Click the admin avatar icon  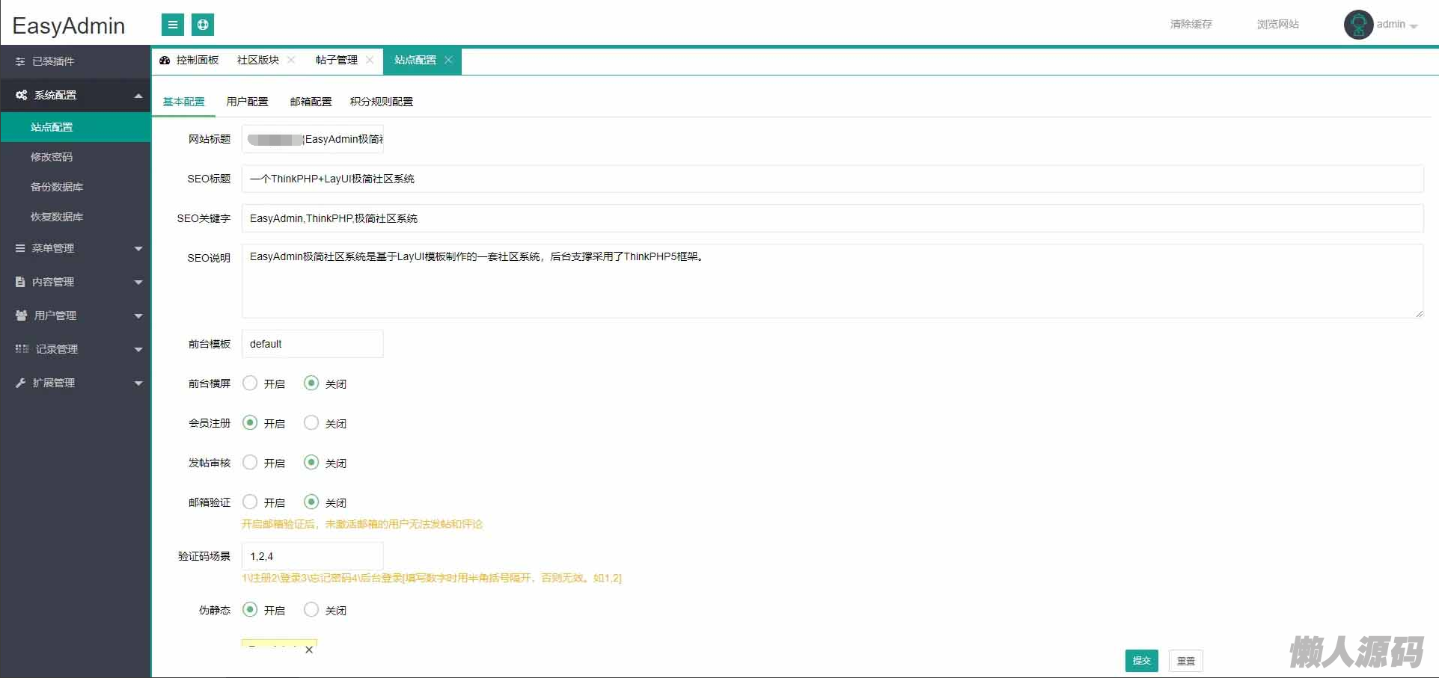click(1357, 25)
